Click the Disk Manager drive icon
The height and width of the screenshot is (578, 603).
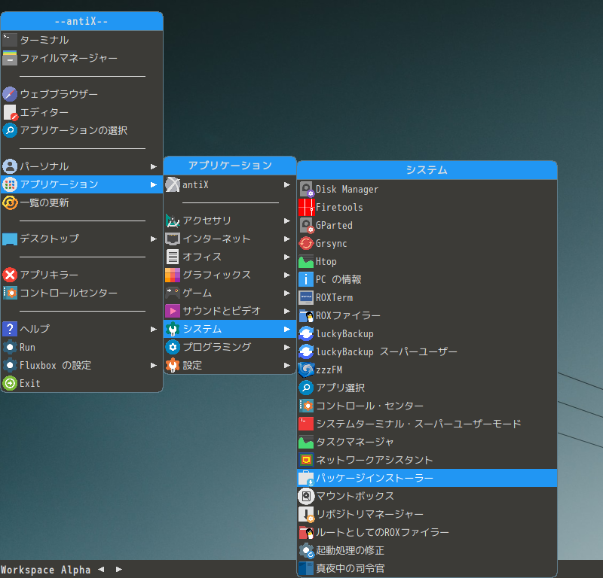coord(306,189)
